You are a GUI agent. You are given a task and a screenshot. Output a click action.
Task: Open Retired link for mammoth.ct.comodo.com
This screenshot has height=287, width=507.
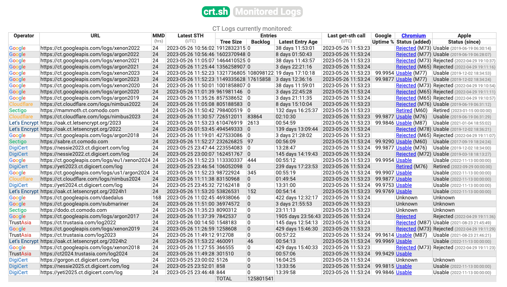tap(404, 110)
